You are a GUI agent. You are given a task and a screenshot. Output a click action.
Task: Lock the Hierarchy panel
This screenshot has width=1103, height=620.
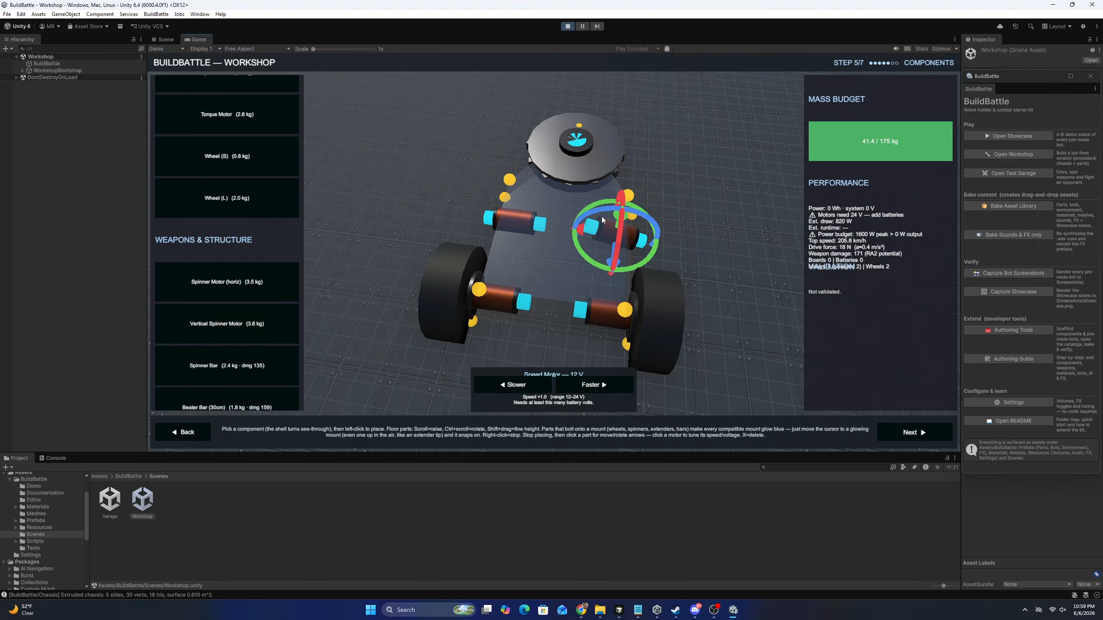click(x=134, y=39)
